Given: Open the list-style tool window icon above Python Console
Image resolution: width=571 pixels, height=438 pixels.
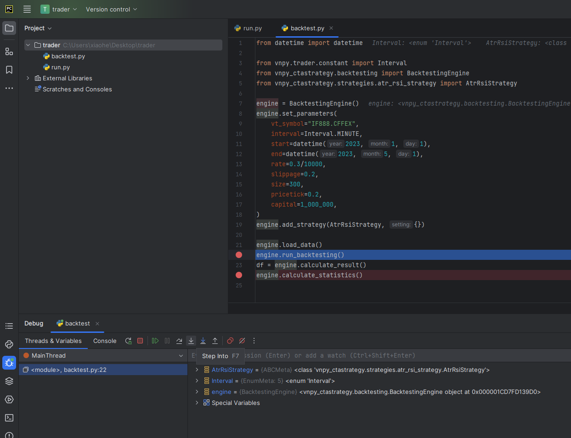Looking at the screenshot, I should [9, 326].
